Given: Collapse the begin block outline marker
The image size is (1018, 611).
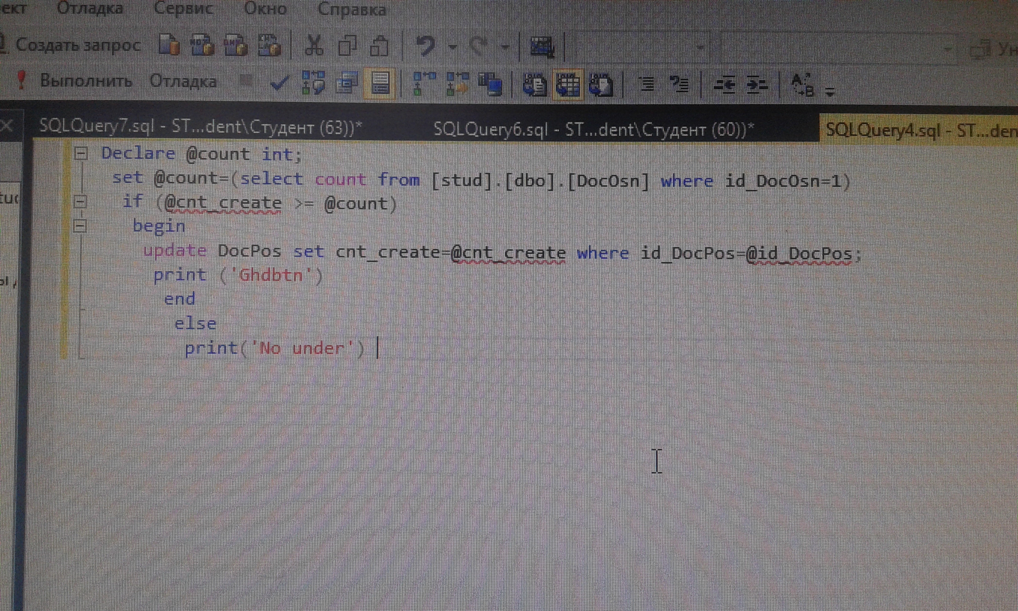Looking at the screenshot, I should (x=80, y=226).
